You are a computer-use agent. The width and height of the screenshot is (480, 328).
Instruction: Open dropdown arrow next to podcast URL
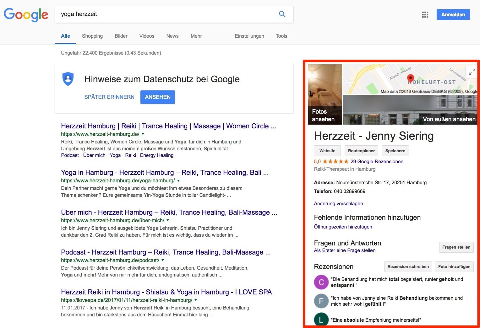163,260
